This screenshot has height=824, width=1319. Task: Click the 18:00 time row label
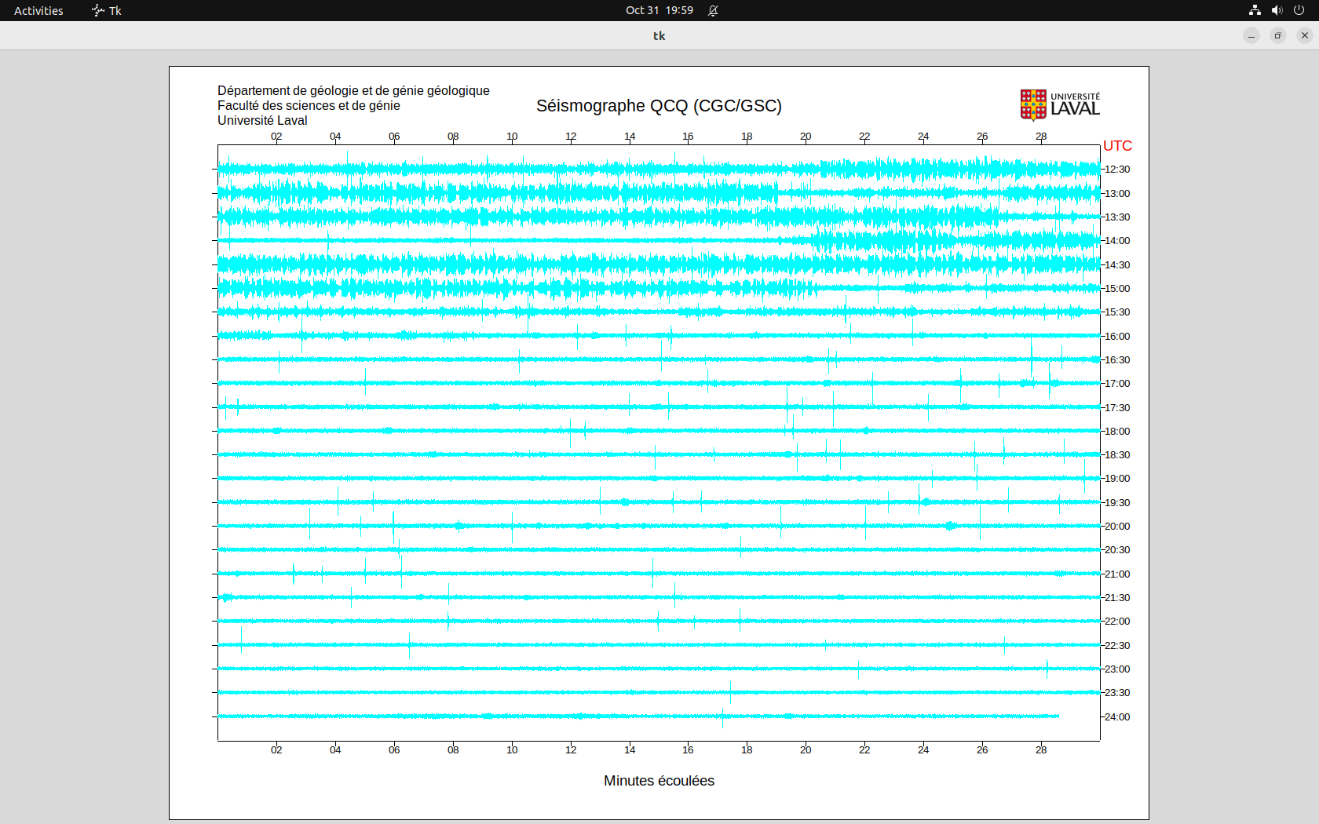[x=1117, y=432]
